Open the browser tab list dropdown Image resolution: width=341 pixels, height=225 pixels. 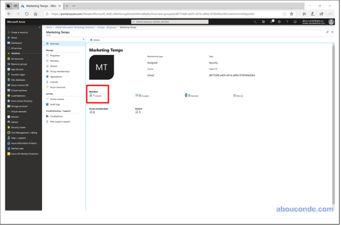click(x=73, y=6)
